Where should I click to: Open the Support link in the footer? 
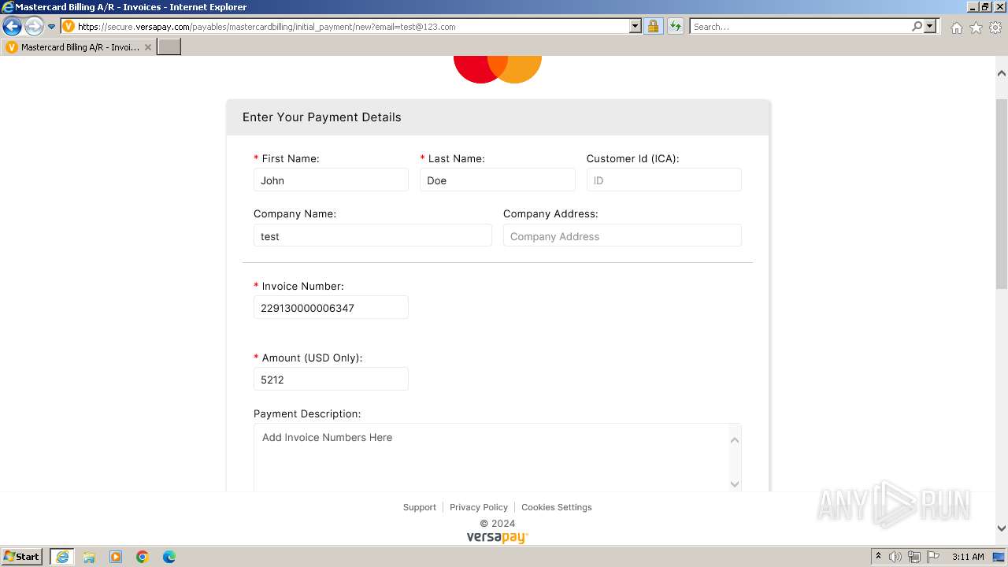pyautogui.click(x=419, y=507)
